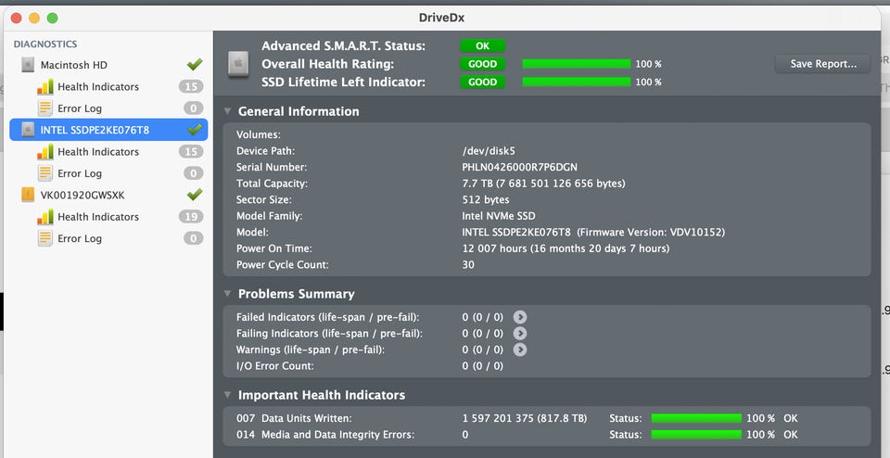This screenshot has height=458, width=890.
Task: Click the Macintosh HD drive icon
Action: pyautogui.click(x=28, y=65)
